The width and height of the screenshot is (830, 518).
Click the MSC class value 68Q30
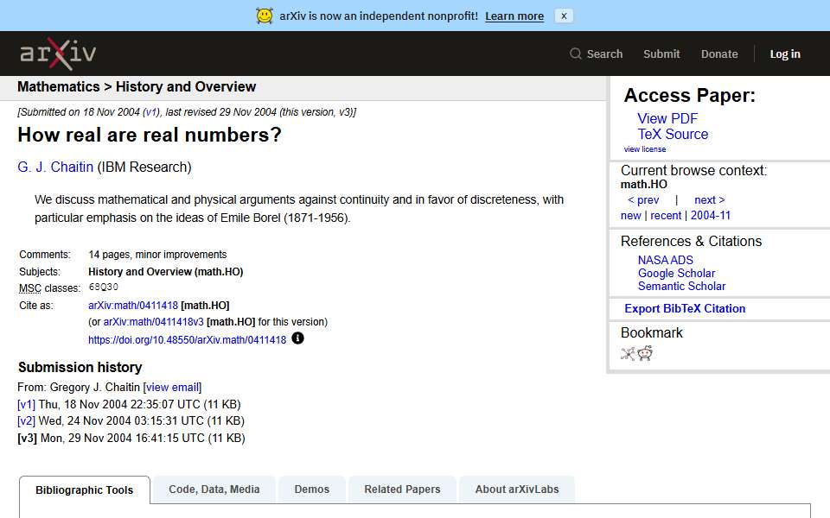point(103,287)
